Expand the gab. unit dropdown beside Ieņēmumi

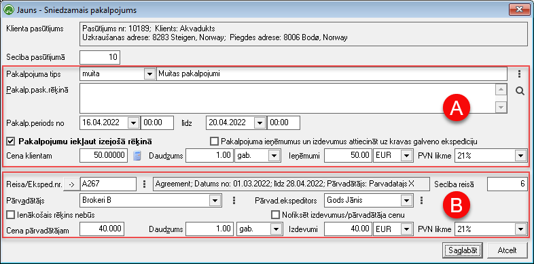[x=274, y=156]
